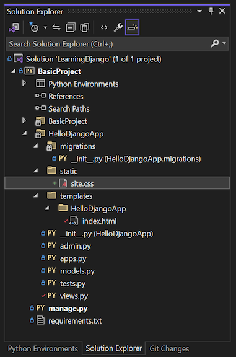Click the index.html file icon
Image resolution: width=236 pixels, height=357 pixels.
[74, 221]
